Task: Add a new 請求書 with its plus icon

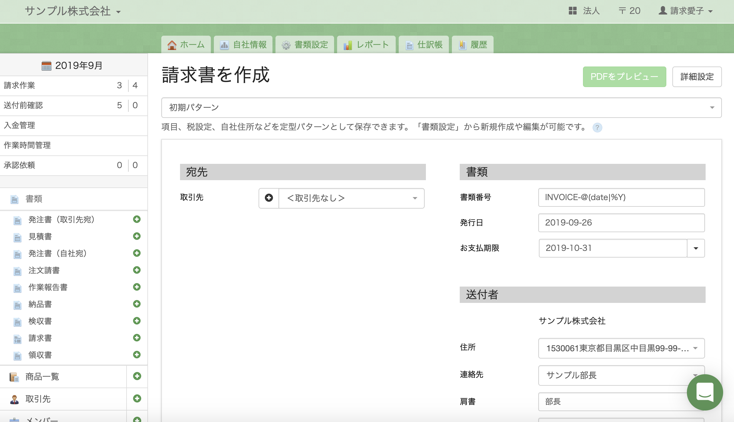Action: (x=137, y=338)
